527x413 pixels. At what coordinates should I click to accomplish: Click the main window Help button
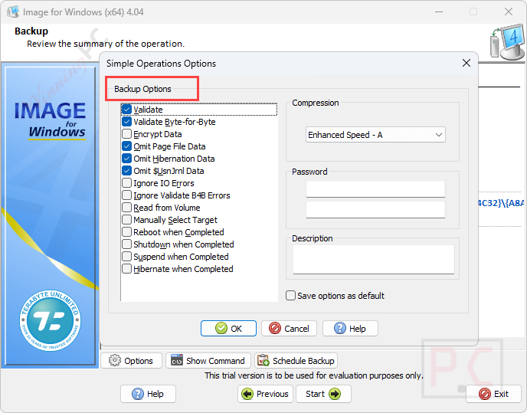149,394
